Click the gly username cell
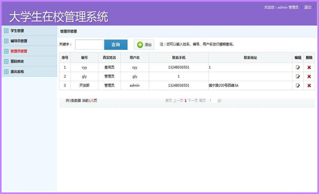This screenshot has width=319, height=194. (135, 76)
